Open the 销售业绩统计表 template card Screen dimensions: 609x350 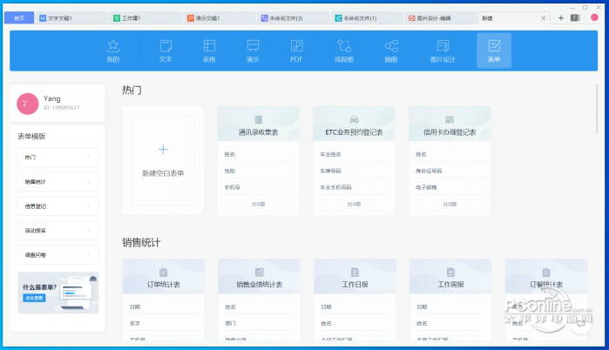(259, 300)
